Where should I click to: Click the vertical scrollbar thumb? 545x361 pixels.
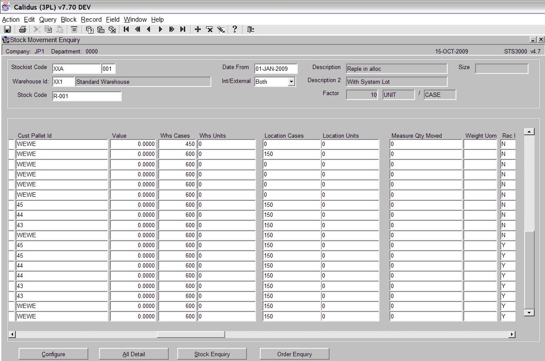529,269
